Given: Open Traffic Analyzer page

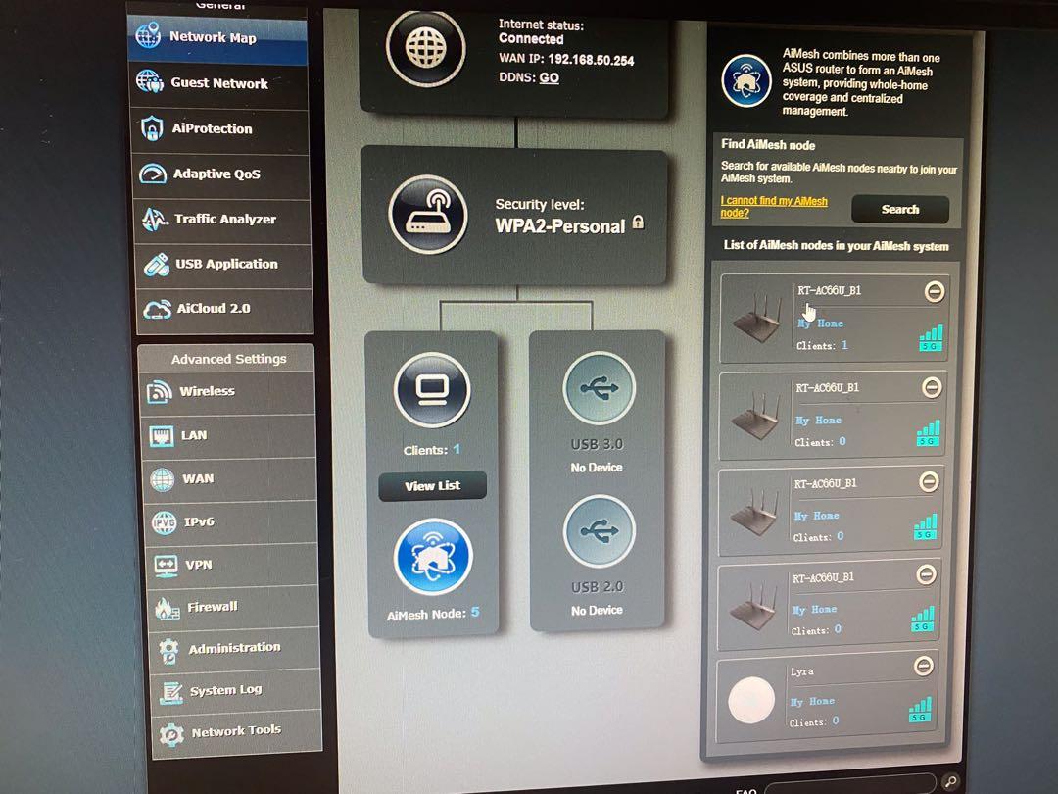Looking at the screenshot, I should coord(222,219).
